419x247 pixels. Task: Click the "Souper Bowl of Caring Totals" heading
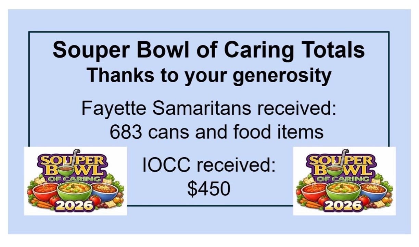(x=208, y=50)
